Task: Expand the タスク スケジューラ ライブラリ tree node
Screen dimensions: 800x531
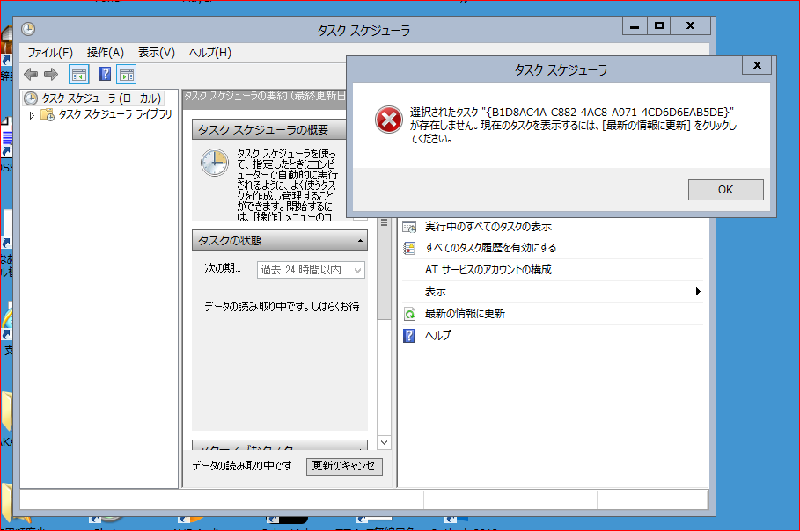Action: click(31, 113)
